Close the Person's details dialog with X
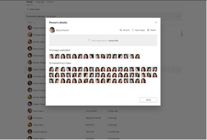Viewport: 207px width, 140px height. tap(156, 22)
